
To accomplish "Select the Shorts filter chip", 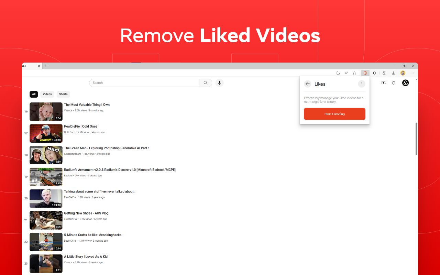I will pyautogui.click(x=63, y=94).
